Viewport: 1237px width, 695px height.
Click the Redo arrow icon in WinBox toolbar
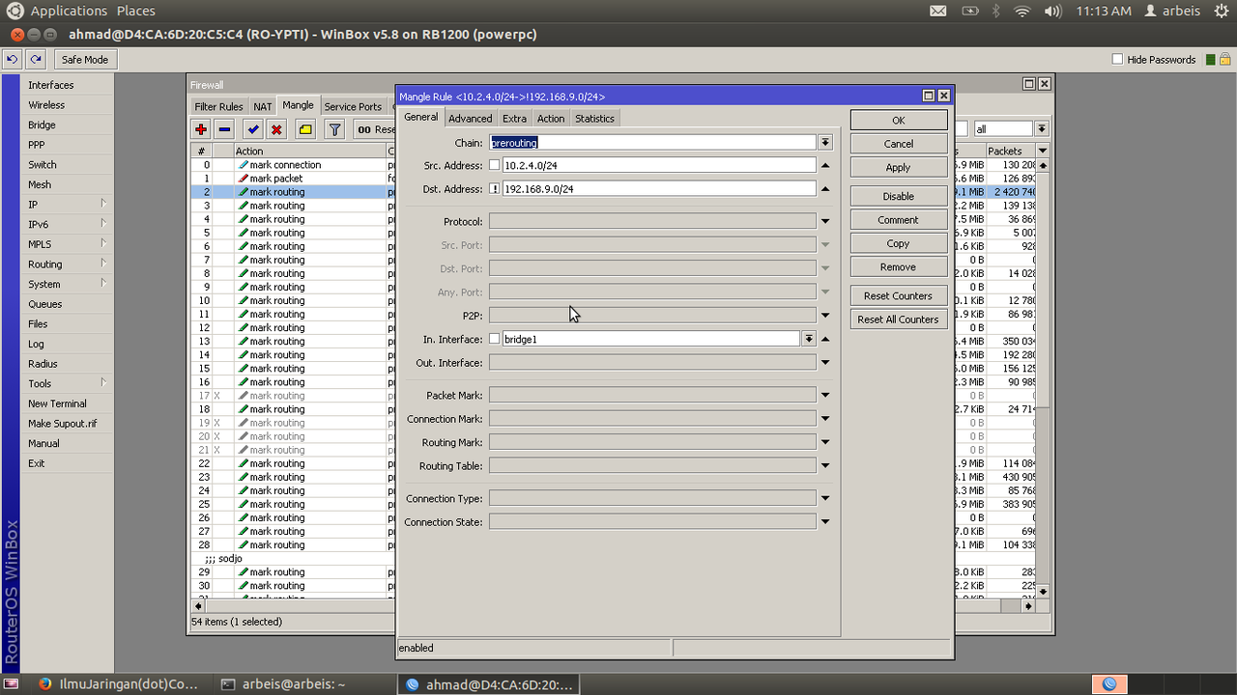[x=36, y=60]
